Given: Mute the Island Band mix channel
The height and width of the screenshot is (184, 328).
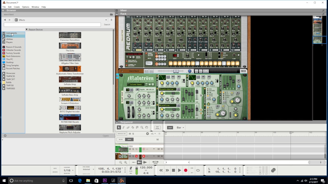Looking at the screenshot, I should tap(147, 71).
